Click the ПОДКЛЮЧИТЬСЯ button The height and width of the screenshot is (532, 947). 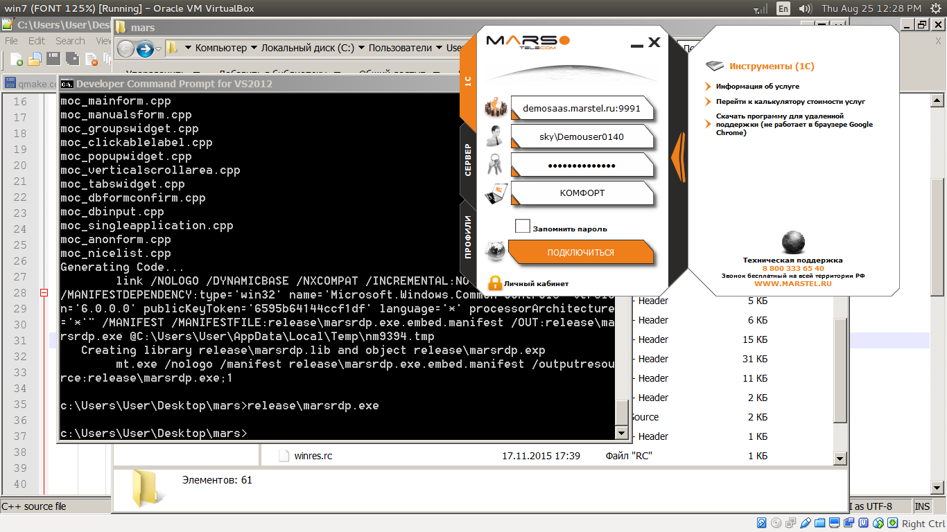point(581,252)
